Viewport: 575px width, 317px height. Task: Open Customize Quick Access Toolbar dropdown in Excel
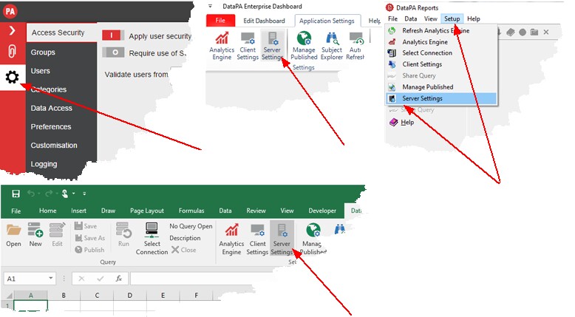point(84,194)
